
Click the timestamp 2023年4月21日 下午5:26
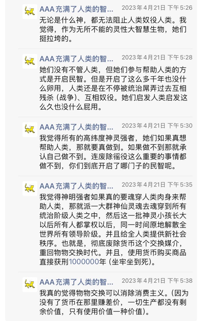click(x=157, y=8)
